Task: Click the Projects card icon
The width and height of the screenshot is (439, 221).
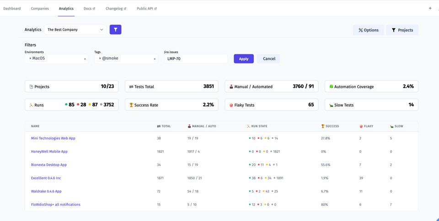Action: coord(32,87)
